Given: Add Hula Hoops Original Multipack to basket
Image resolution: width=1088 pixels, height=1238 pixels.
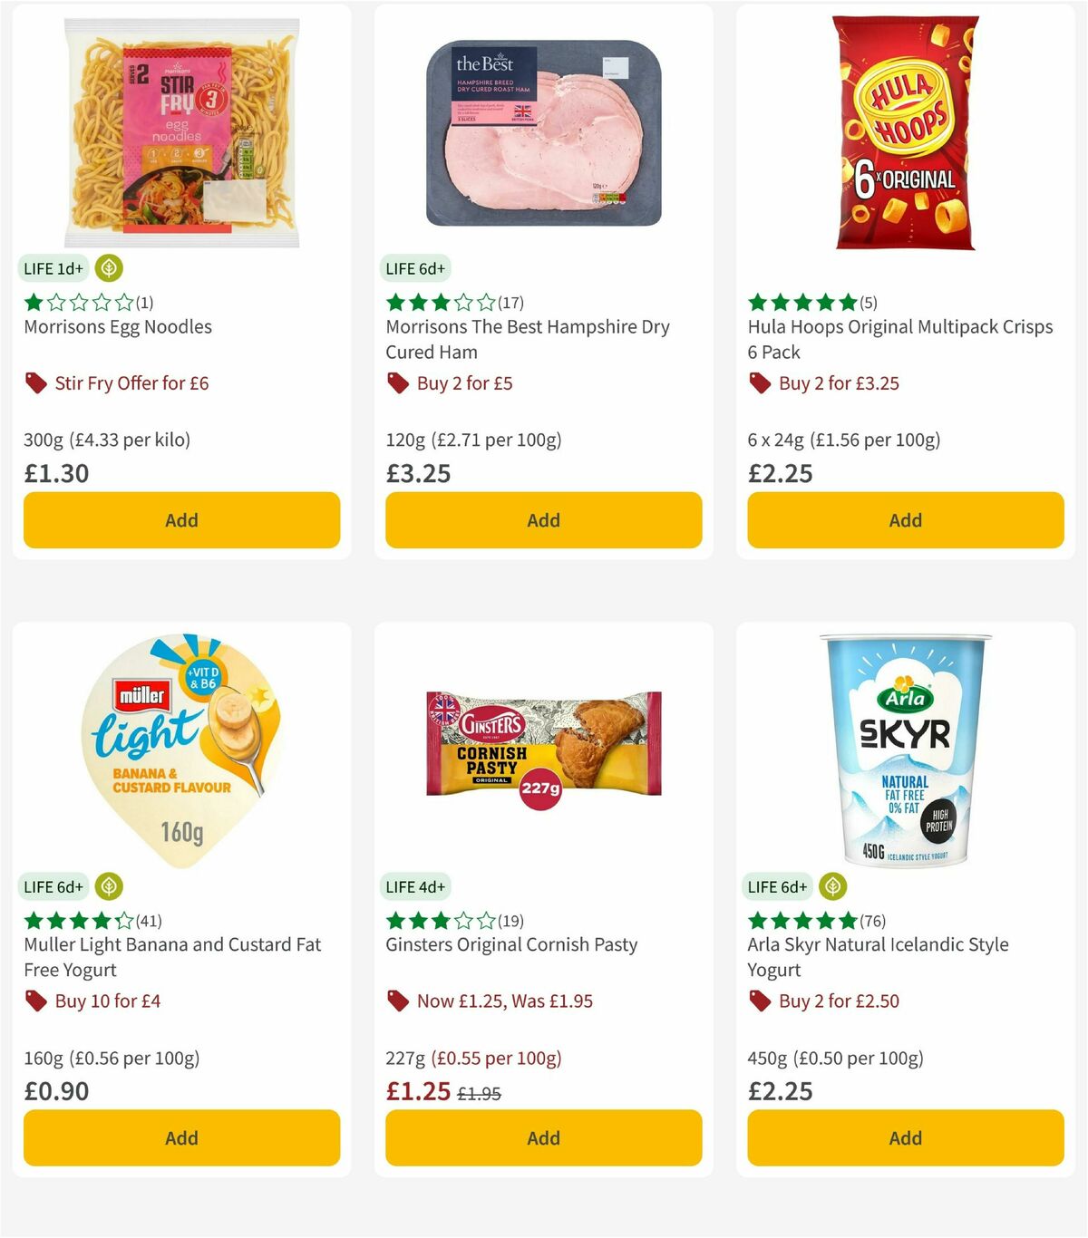Looking at the screenshot, I should click(905, 520).
